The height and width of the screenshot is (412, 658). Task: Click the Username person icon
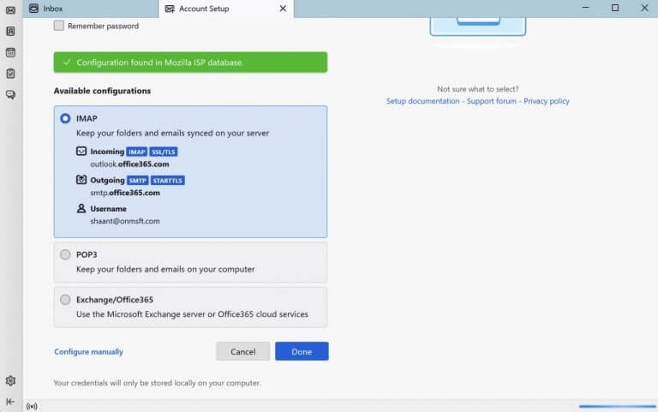coord(81,208)
